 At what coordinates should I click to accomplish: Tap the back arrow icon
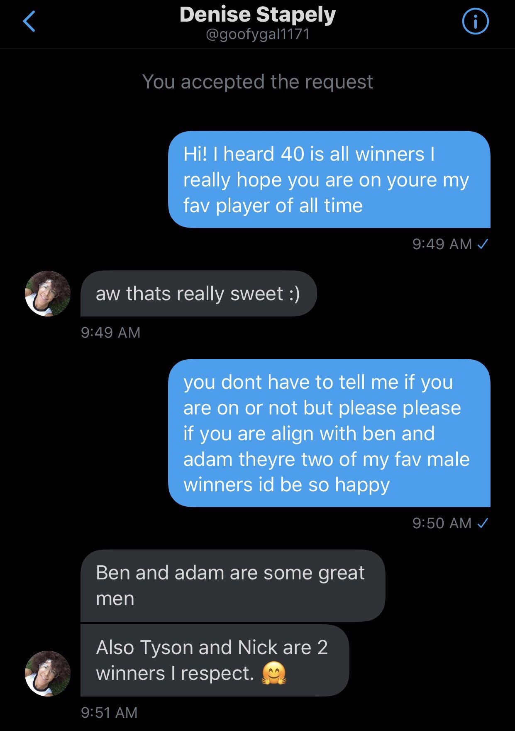pos(29,22)
